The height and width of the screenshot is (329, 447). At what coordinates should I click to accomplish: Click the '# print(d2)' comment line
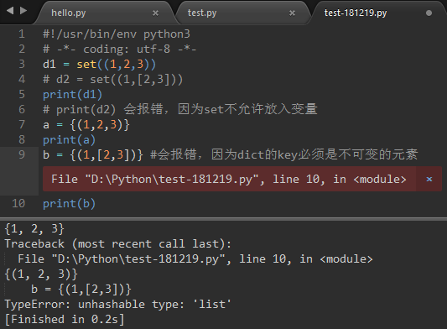pyautogui.click(x=179, y=109)
